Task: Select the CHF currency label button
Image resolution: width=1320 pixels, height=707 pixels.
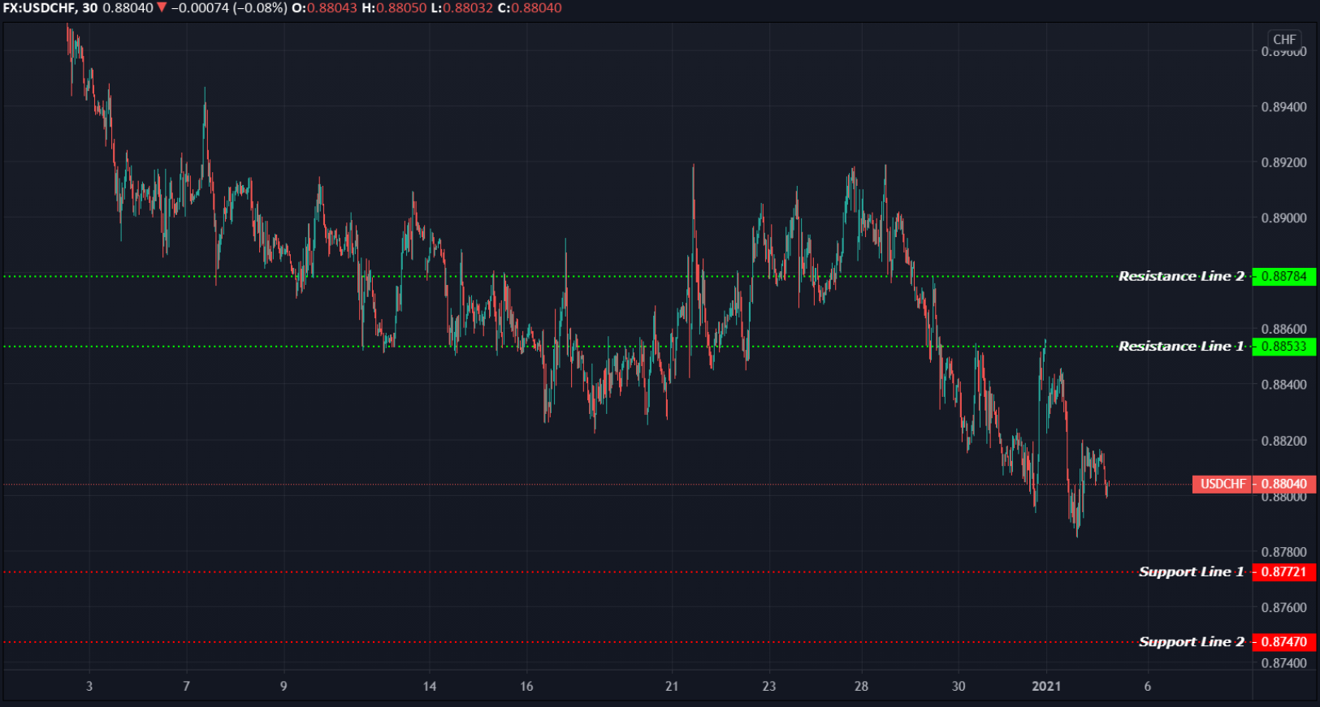Action: pos(1284,39)
